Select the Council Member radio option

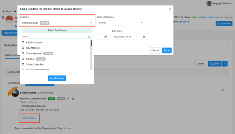coord(23,64)
